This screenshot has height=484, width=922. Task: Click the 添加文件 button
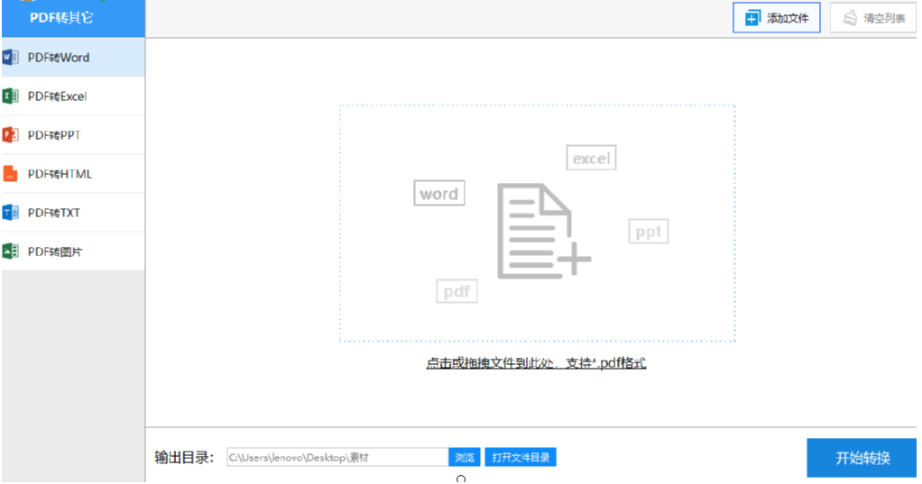776,18
